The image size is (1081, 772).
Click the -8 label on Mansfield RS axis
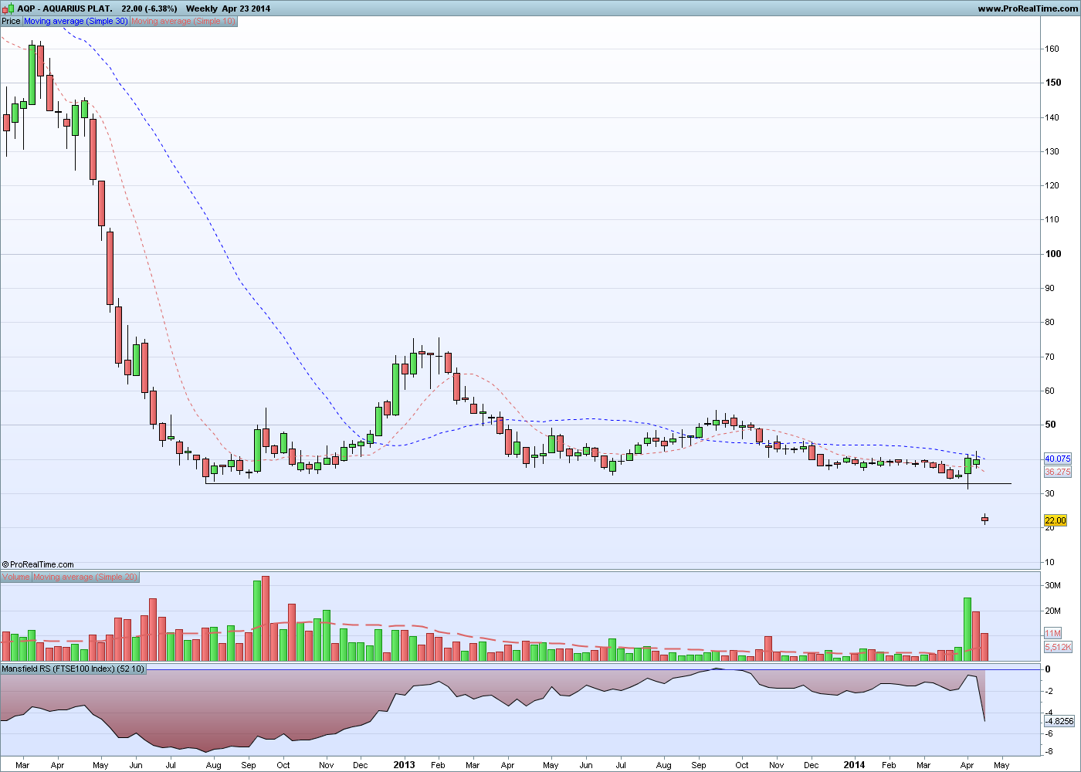point(1047,753)
